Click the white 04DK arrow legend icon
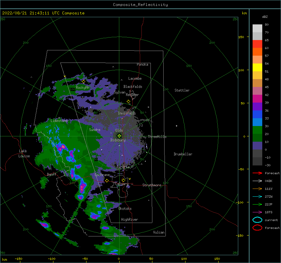The height and width of the screenshot is (263, 281). pos(257,181)
